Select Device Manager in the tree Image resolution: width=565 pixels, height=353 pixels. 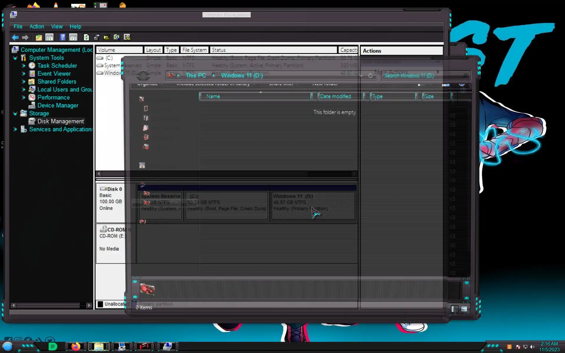58,105
